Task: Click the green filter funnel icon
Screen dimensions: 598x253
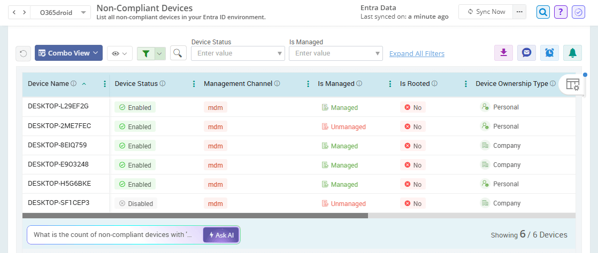Action: pyautogui.click(x=145, y=54)
